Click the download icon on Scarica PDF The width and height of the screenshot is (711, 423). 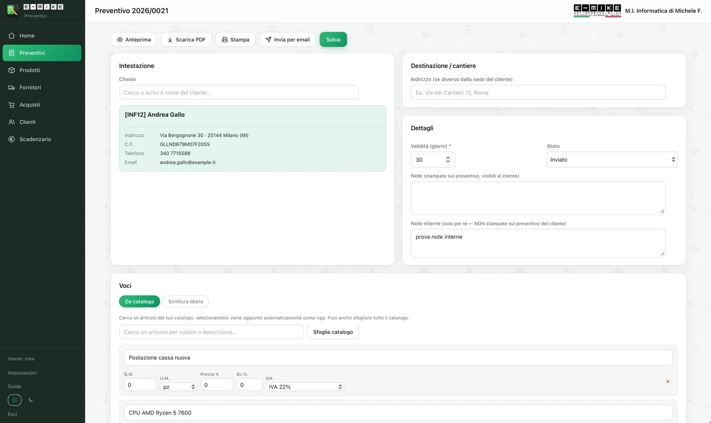(x=170, y=40)
